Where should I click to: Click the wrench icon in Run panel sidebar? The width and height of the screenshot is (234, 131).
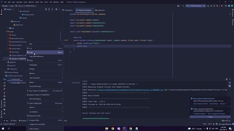click(x=4, y=89)
